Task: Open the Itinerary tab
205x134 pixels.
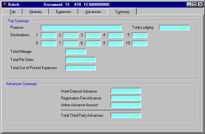Action: [x=36, y=12]
